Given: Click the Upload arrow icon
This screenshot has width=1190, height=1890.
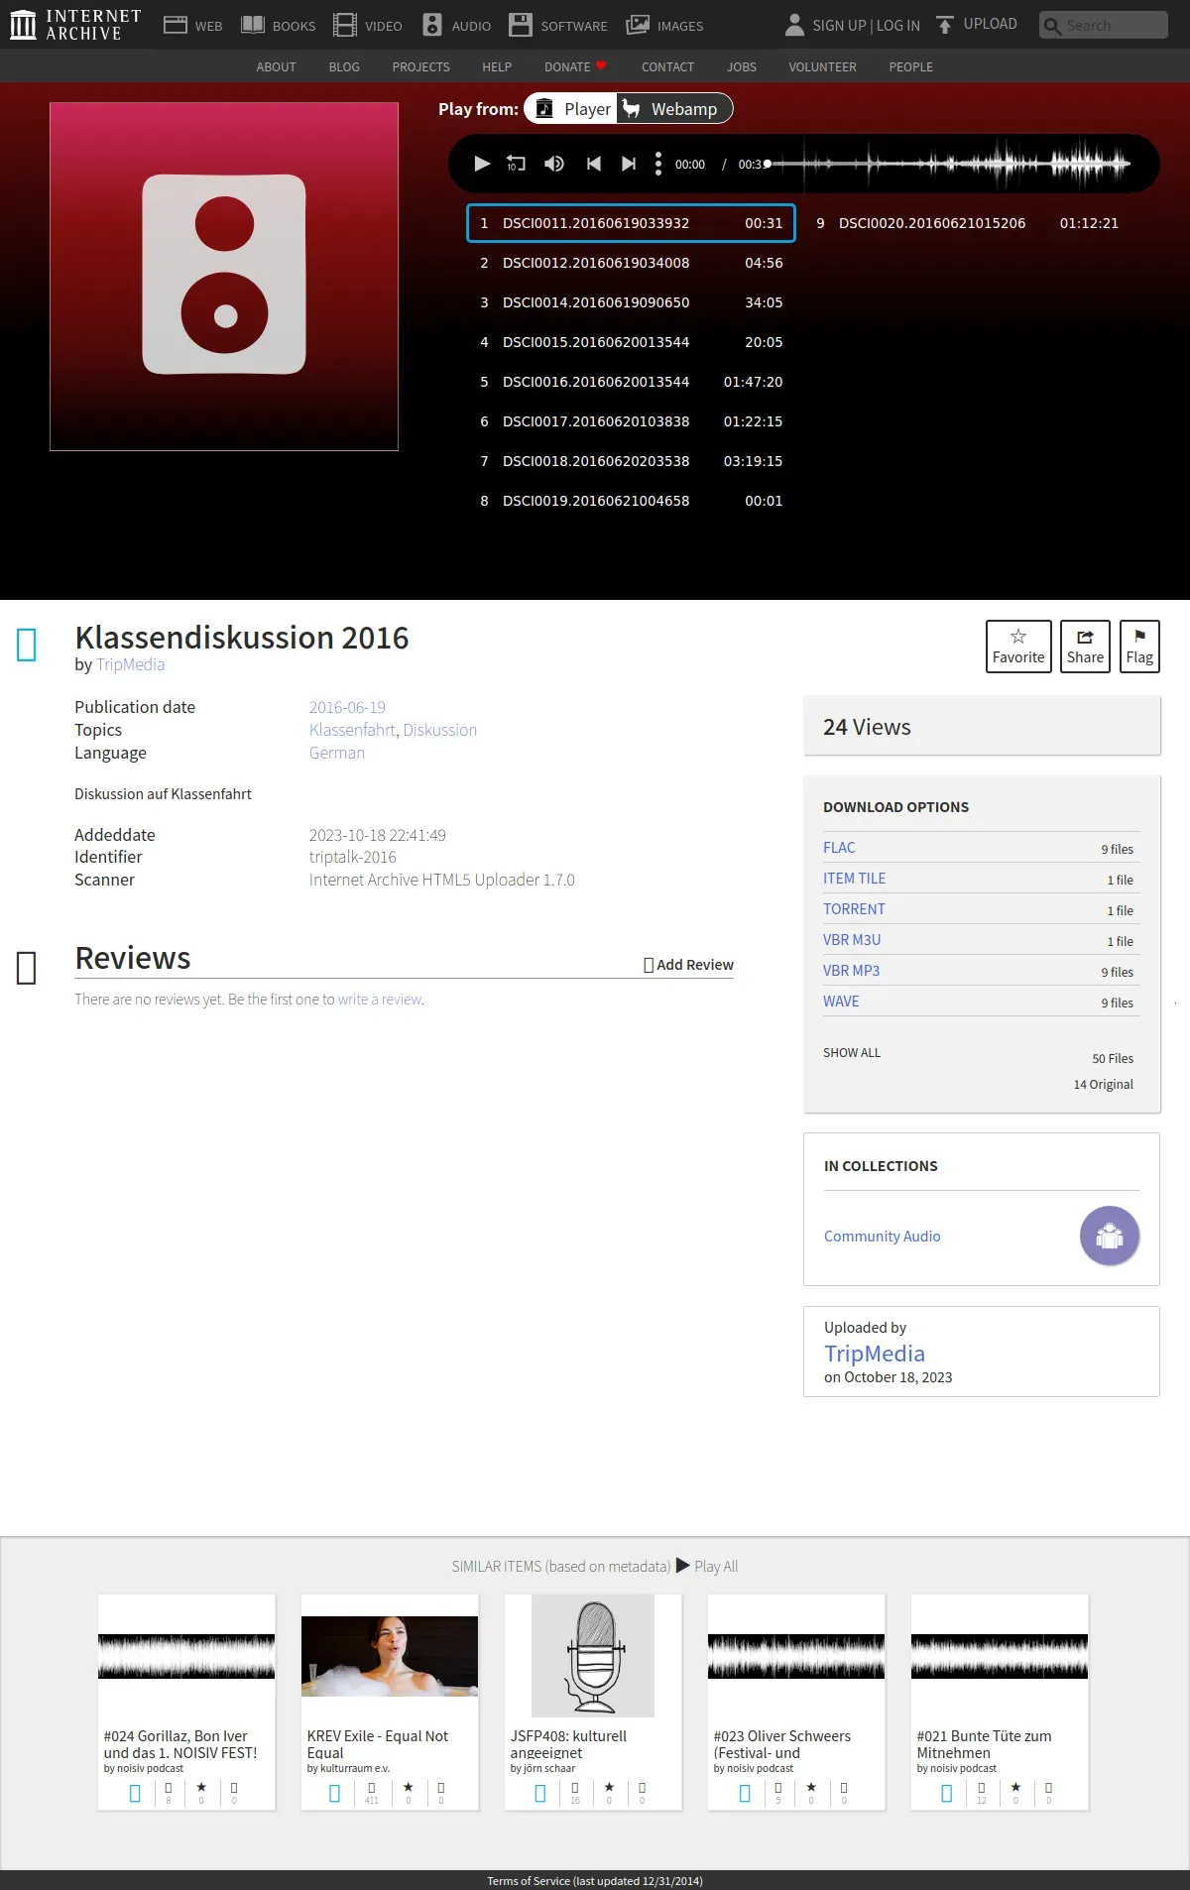Looking at the screenshot, I should pos(945,24).
